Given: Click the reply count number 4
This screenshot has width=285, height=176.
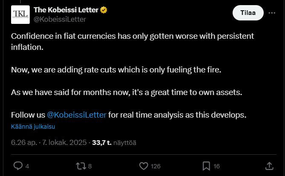Looking at the screenshot, I should click(27, 166).
